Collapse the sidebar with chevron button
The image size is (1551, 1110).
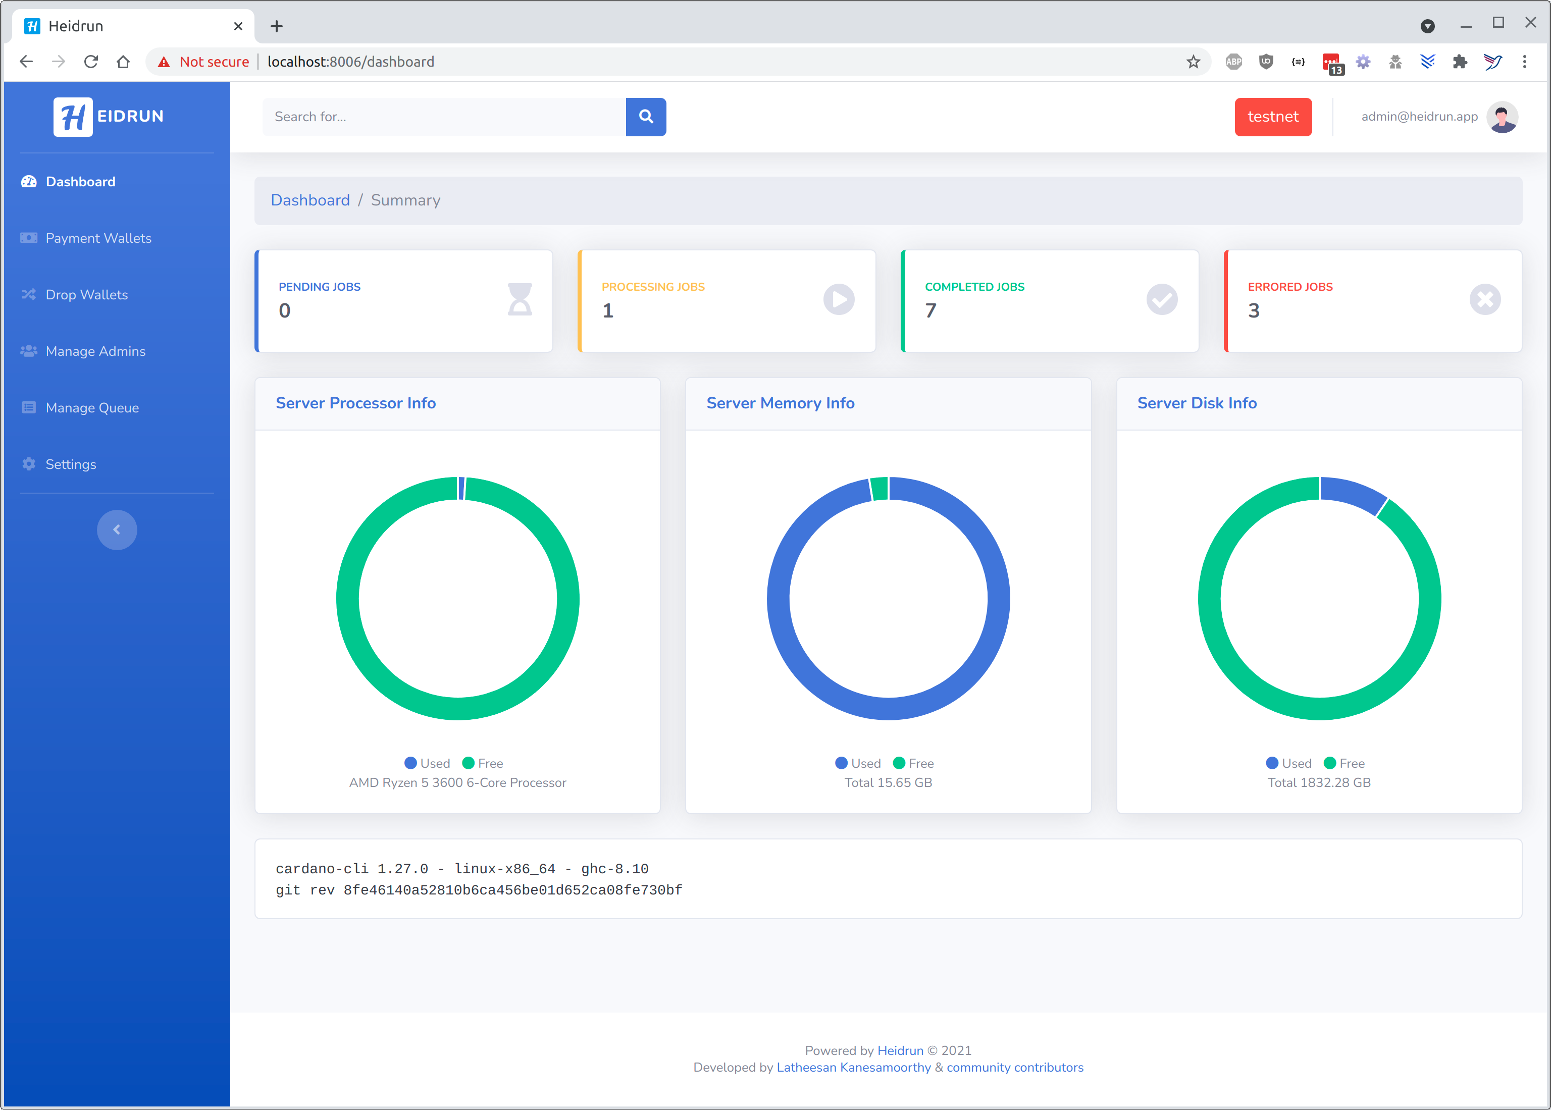(x=117, y=530)
